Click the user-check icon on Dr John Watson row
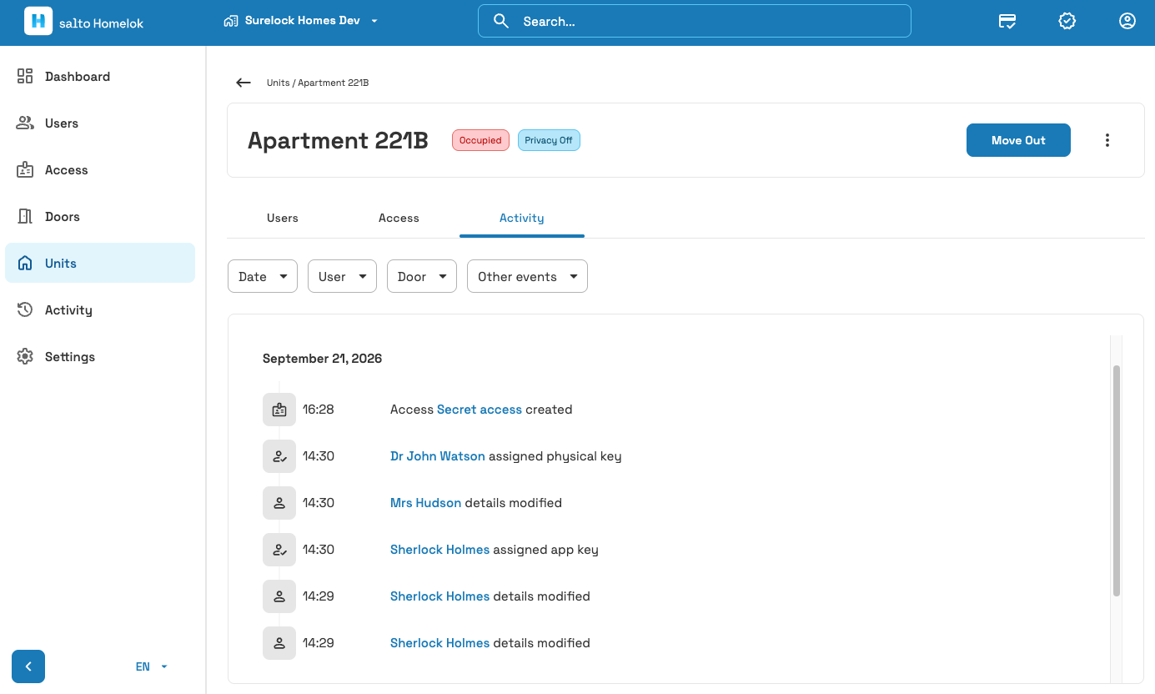This screenshot has width=1155, height=694. [x=279, y=456]
